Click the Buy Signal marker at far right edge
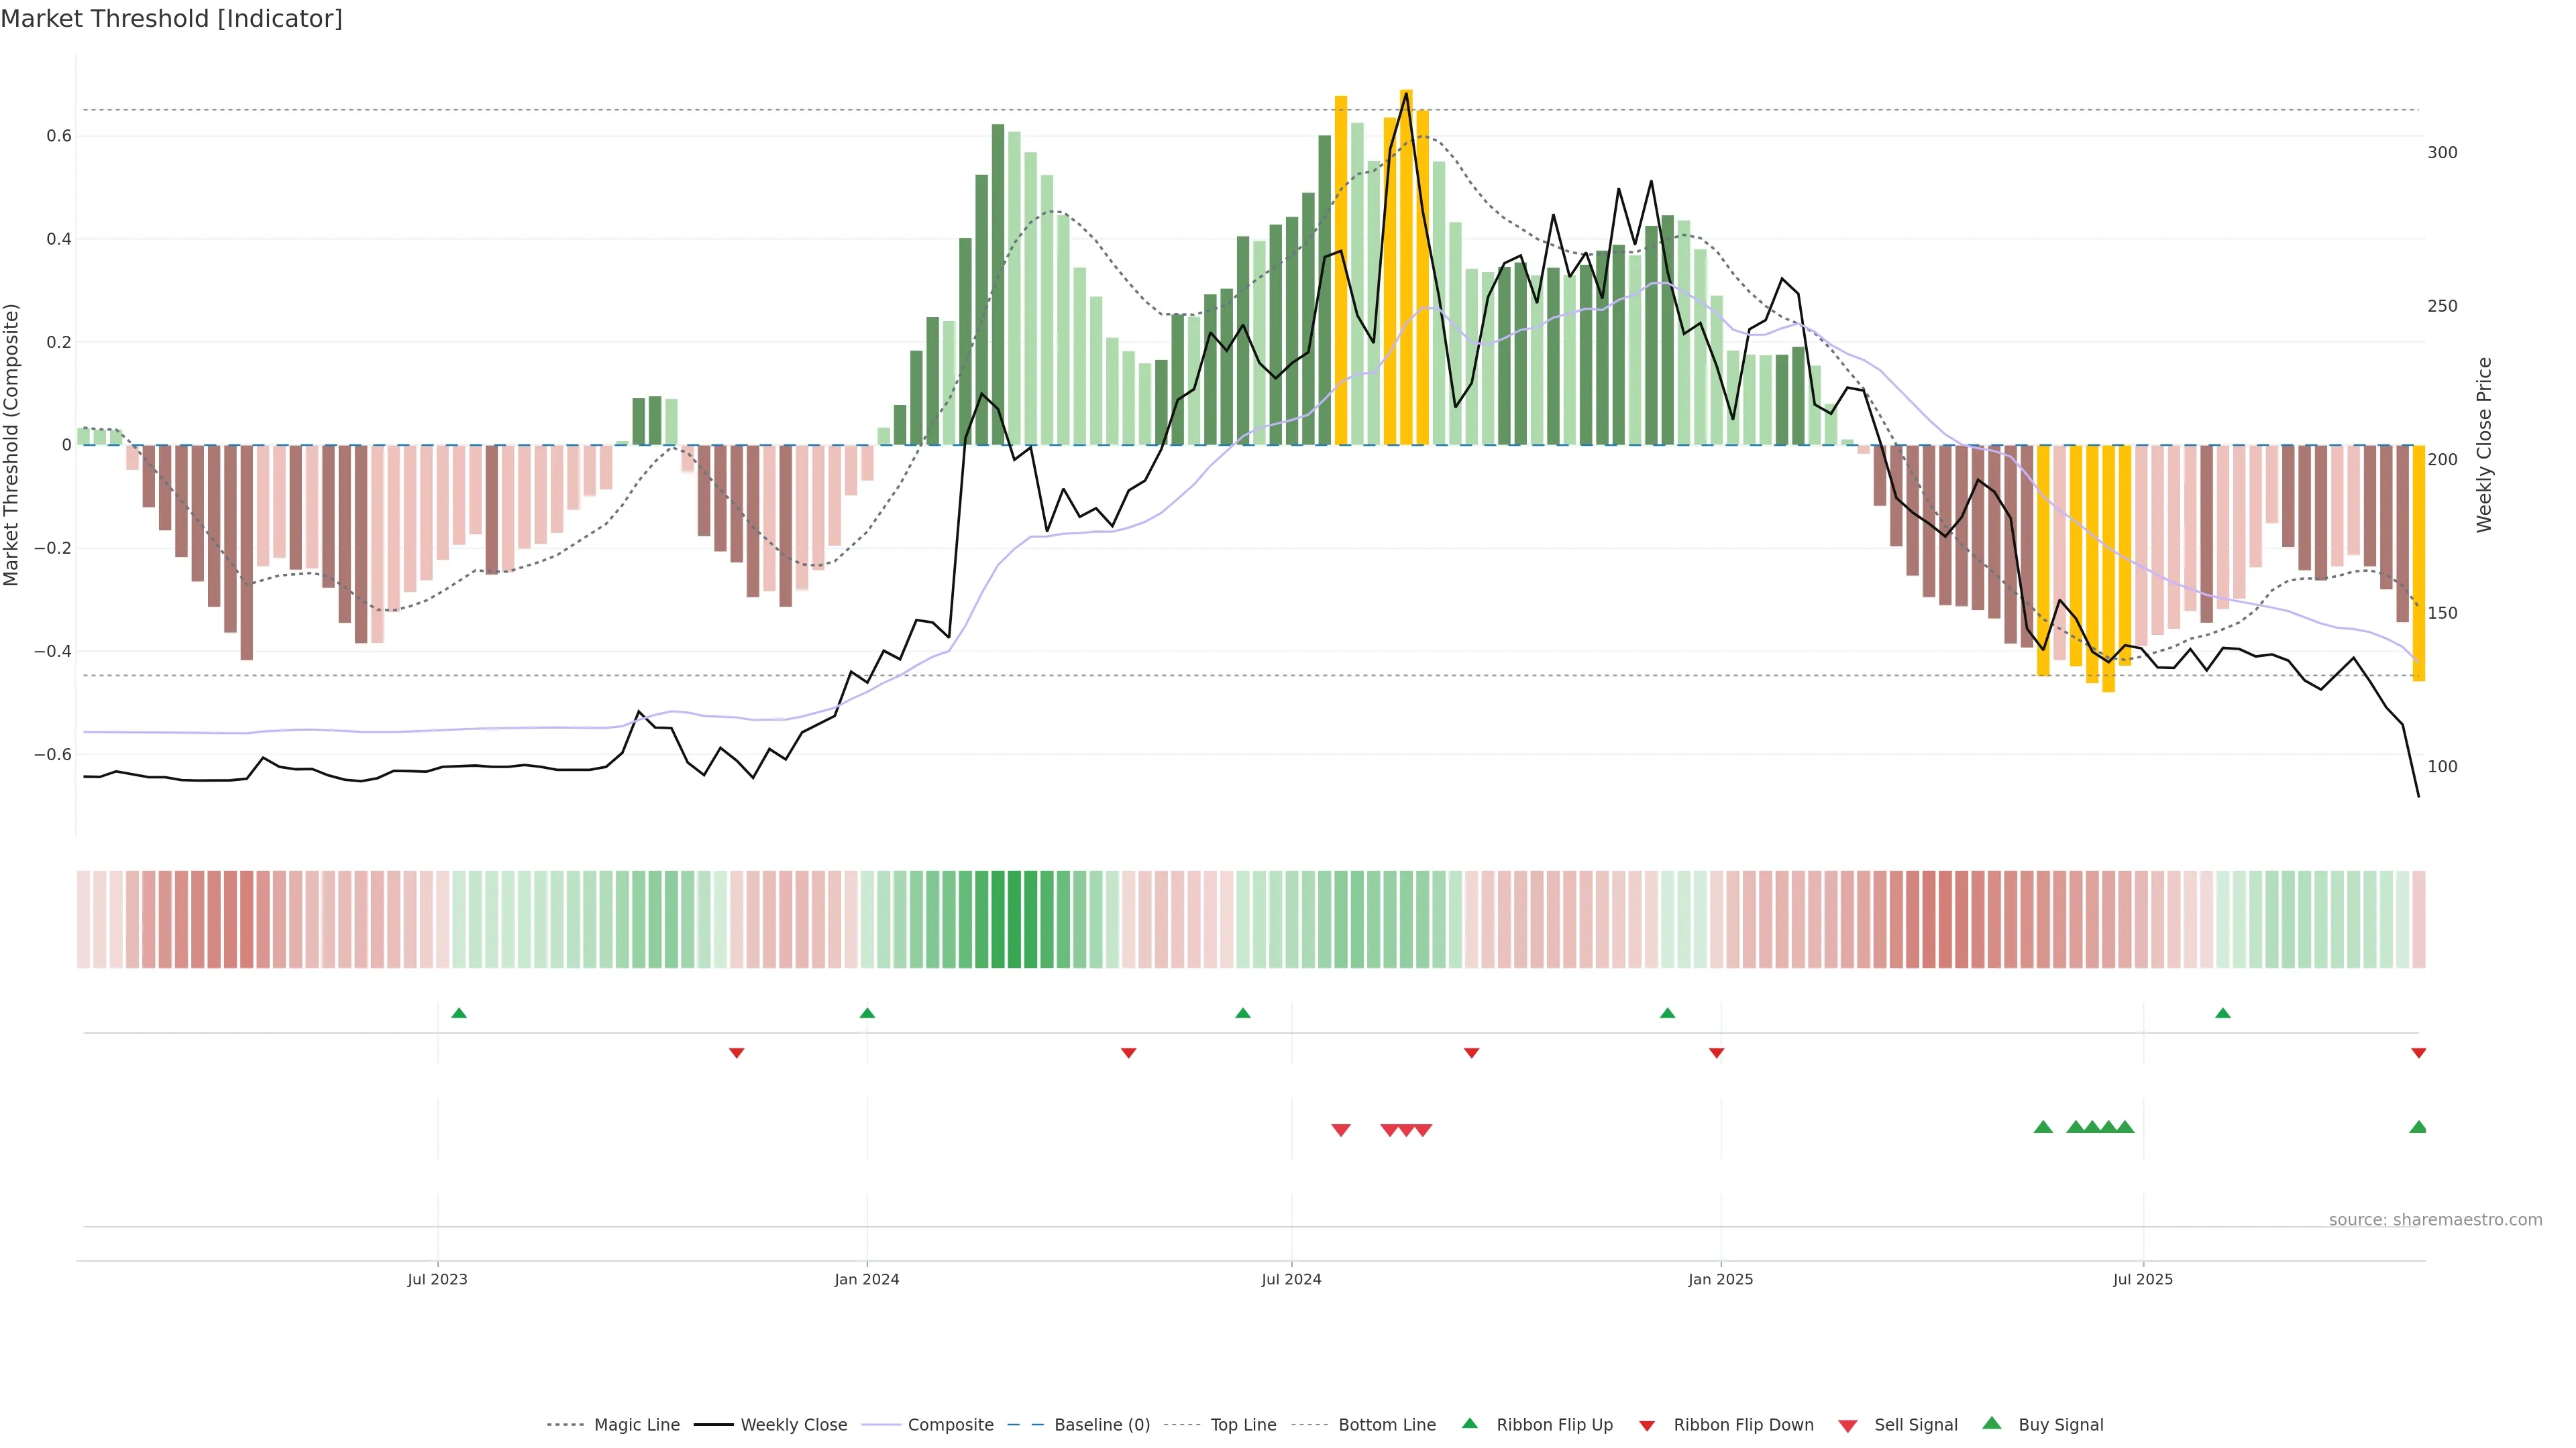This screenshot has width=2576, height=1448. [2418, 1127]
